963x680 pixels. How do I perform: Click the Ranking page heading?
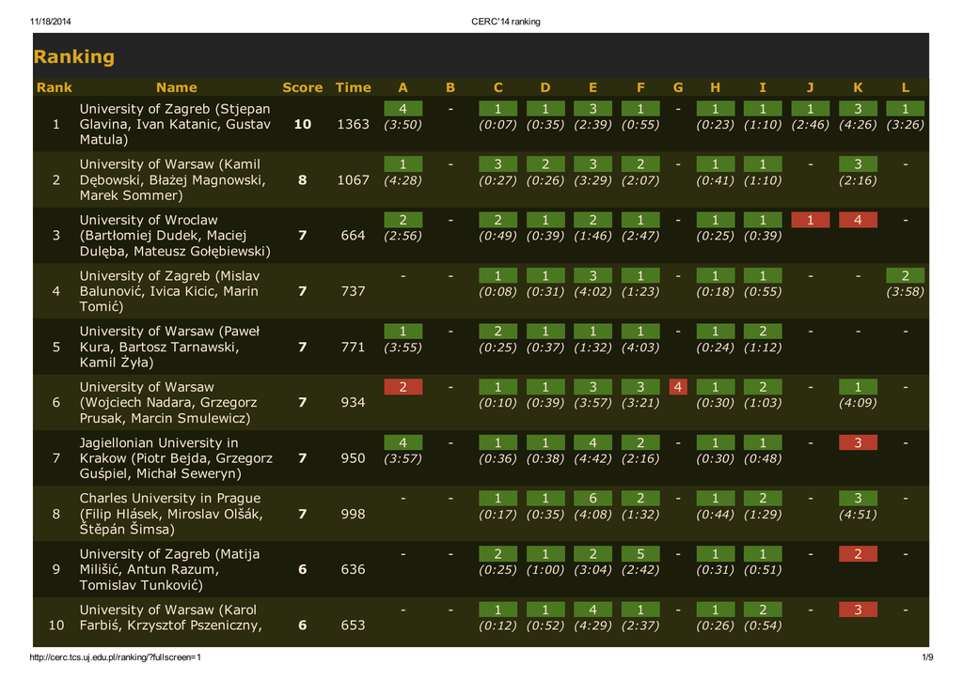click(74, 57)
